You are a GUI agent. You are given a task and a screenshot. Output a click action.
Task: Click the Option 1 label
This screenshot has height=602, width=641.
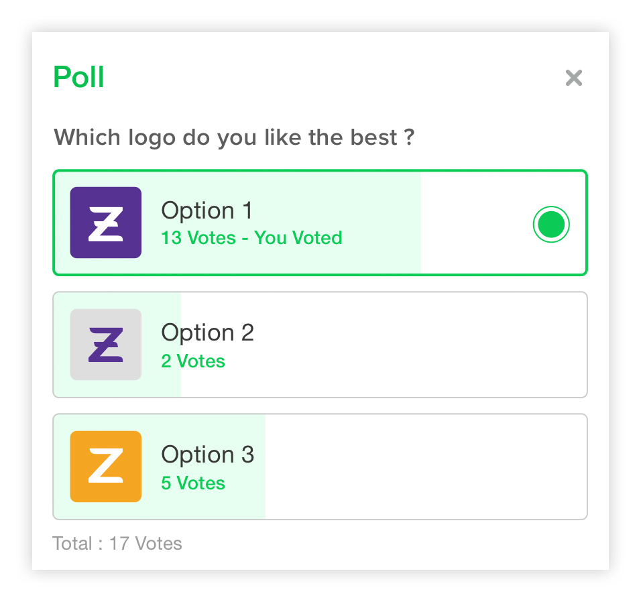point(207,210)
